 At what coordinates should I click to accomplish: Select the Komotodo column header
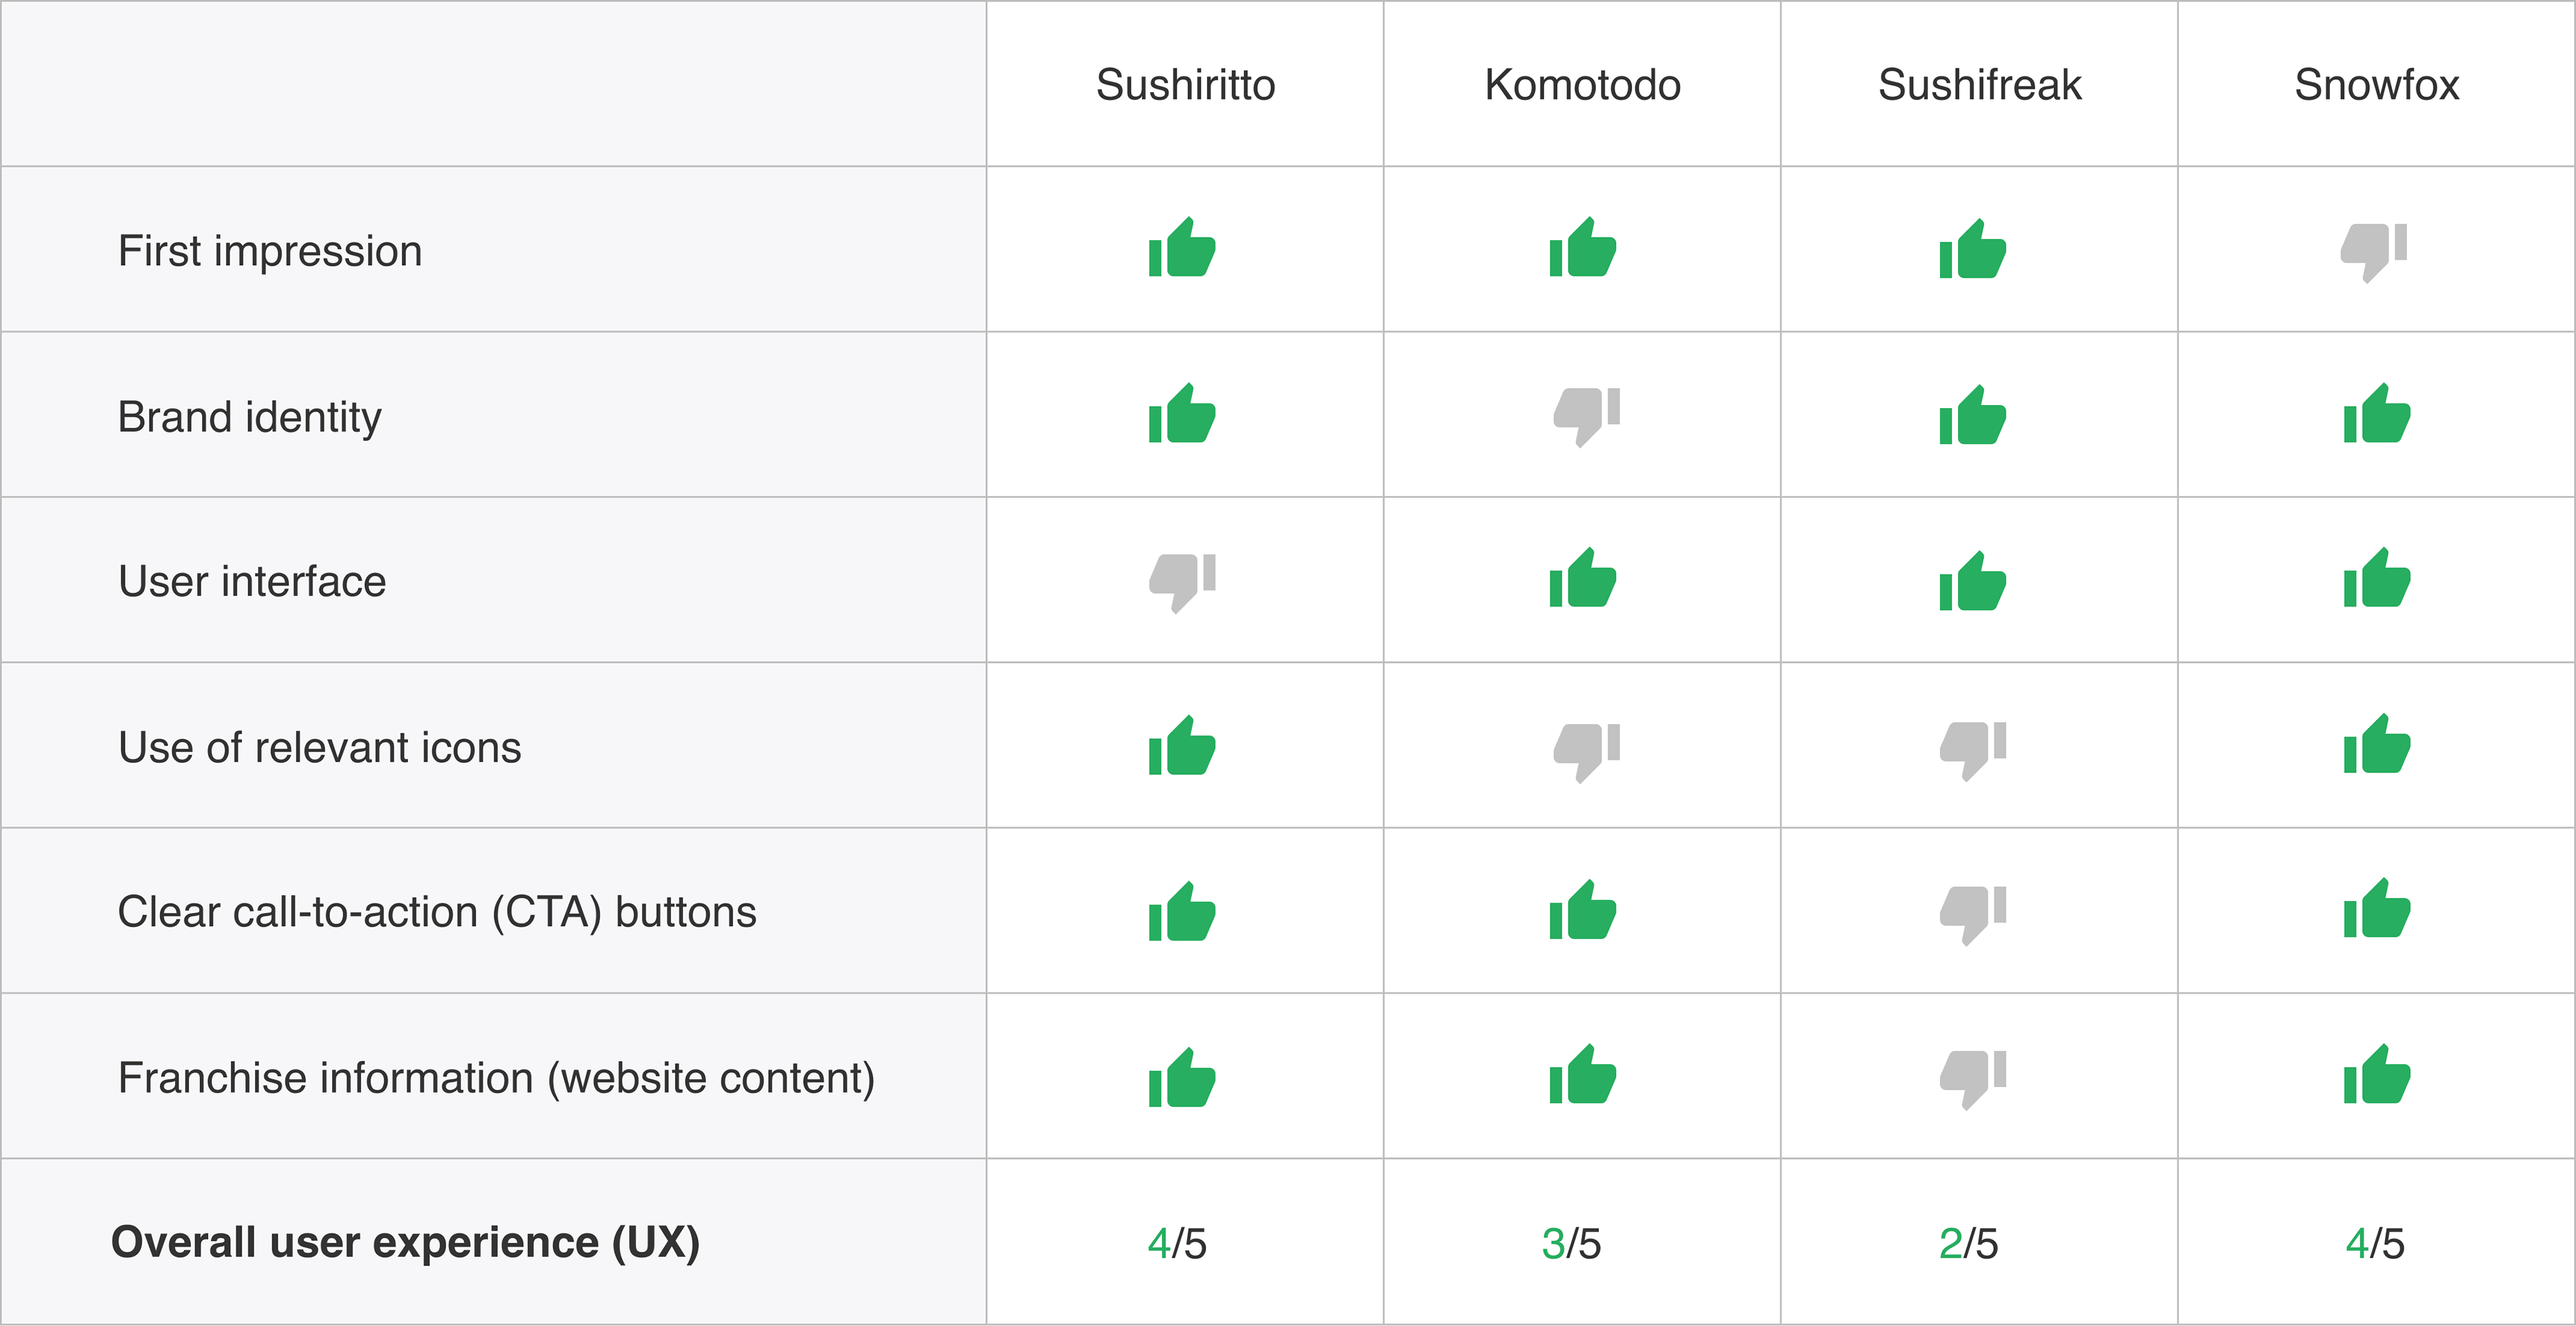(1582, 85)
